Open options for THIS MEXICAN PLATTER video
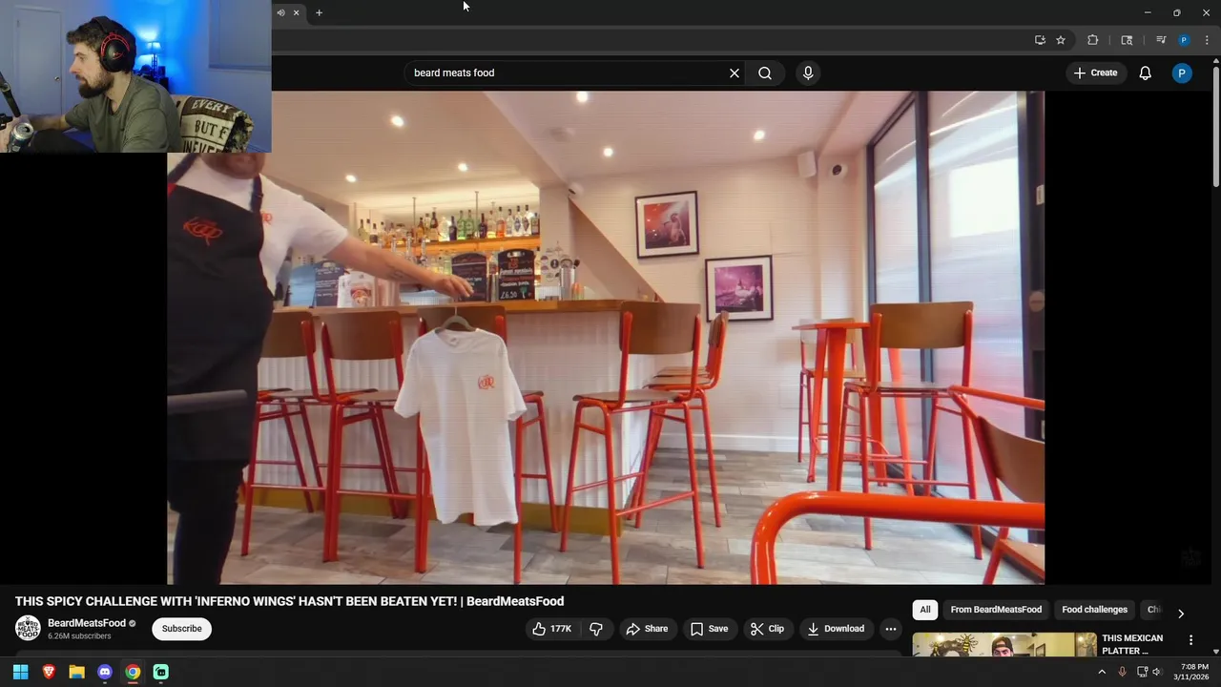The width and height of the screenshot is (1221, 687). coord(1190,640)
